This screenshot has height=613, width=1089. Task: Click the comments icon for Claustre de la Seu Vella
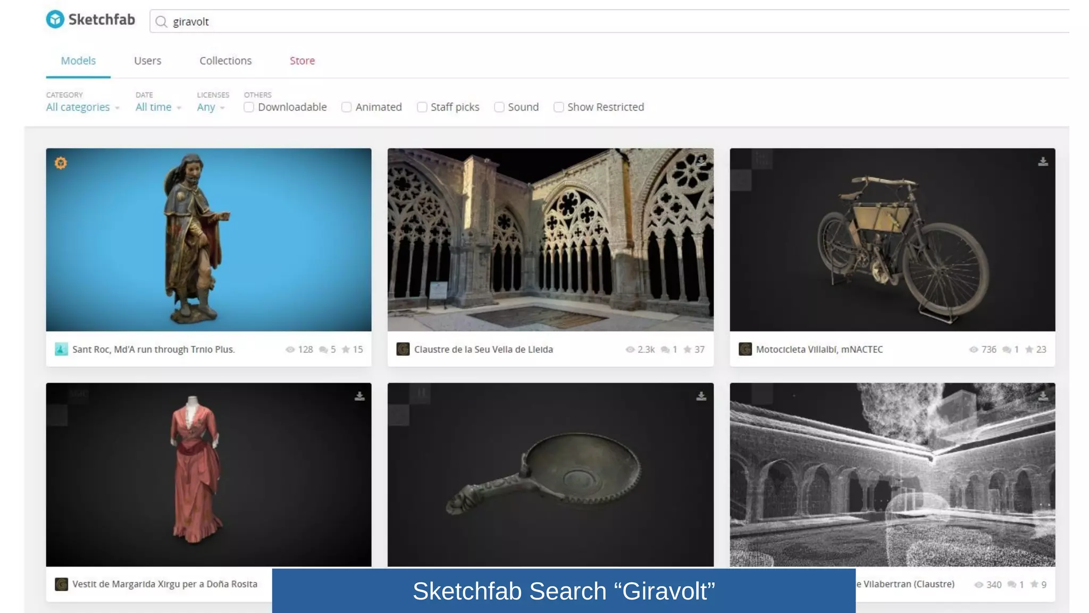(x=665, y=350)
